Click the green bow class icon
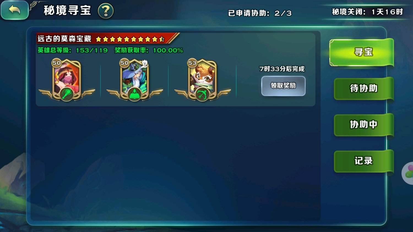This screenshot has width=413, height=232. [x=202, y=94]
